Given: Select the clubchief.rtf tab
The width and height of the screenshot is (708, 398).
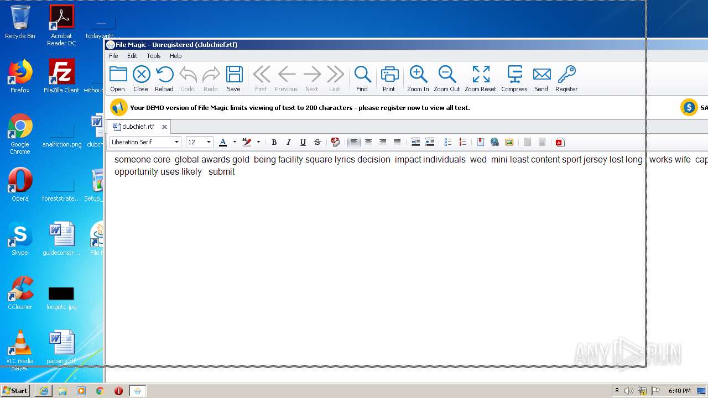Looking at the screenshot, I should coord(138,127).
